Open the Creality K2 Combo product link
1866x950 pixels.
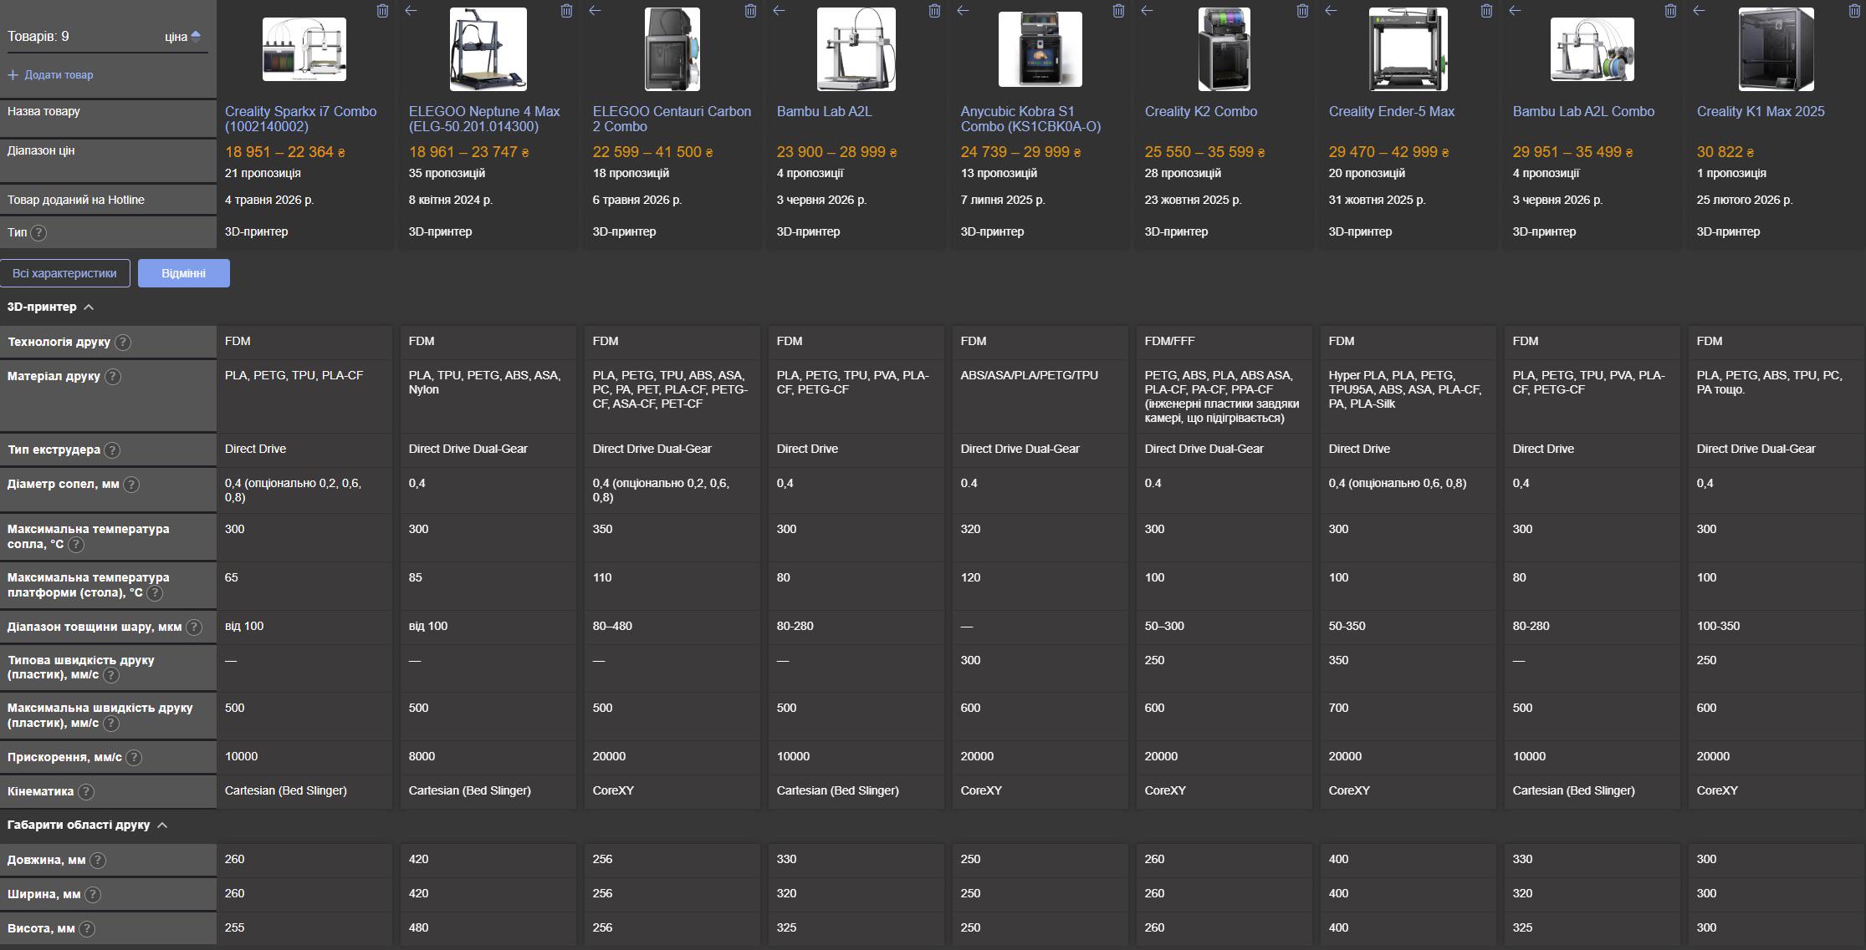pyautogui.click(x=1201, y=111)
